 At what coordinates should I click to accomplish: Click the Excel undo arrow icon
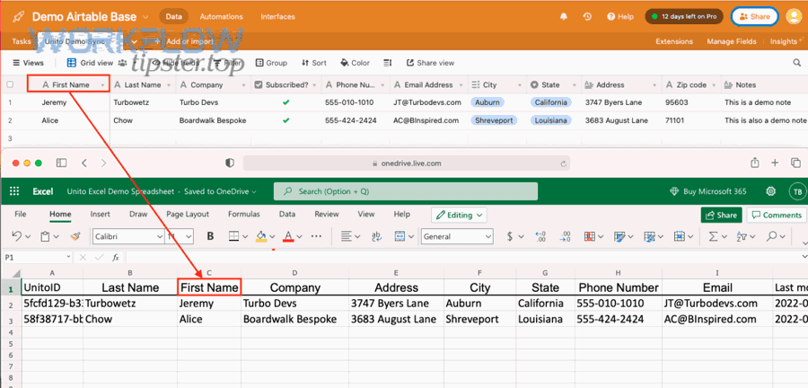17,236
